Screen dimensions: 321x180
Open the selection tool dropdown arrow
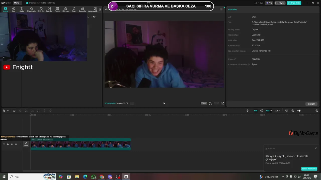(x=8, y=111)
